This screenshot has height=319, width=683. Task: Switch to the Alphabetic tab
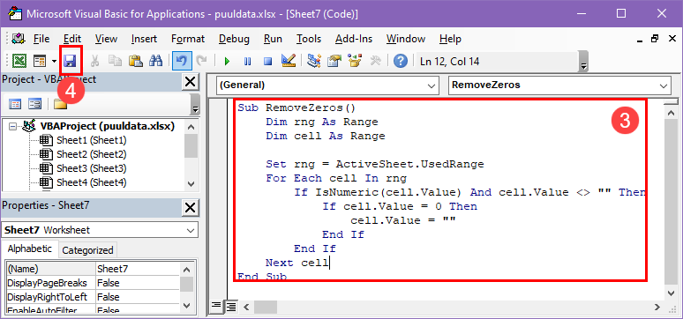[30, 249]
